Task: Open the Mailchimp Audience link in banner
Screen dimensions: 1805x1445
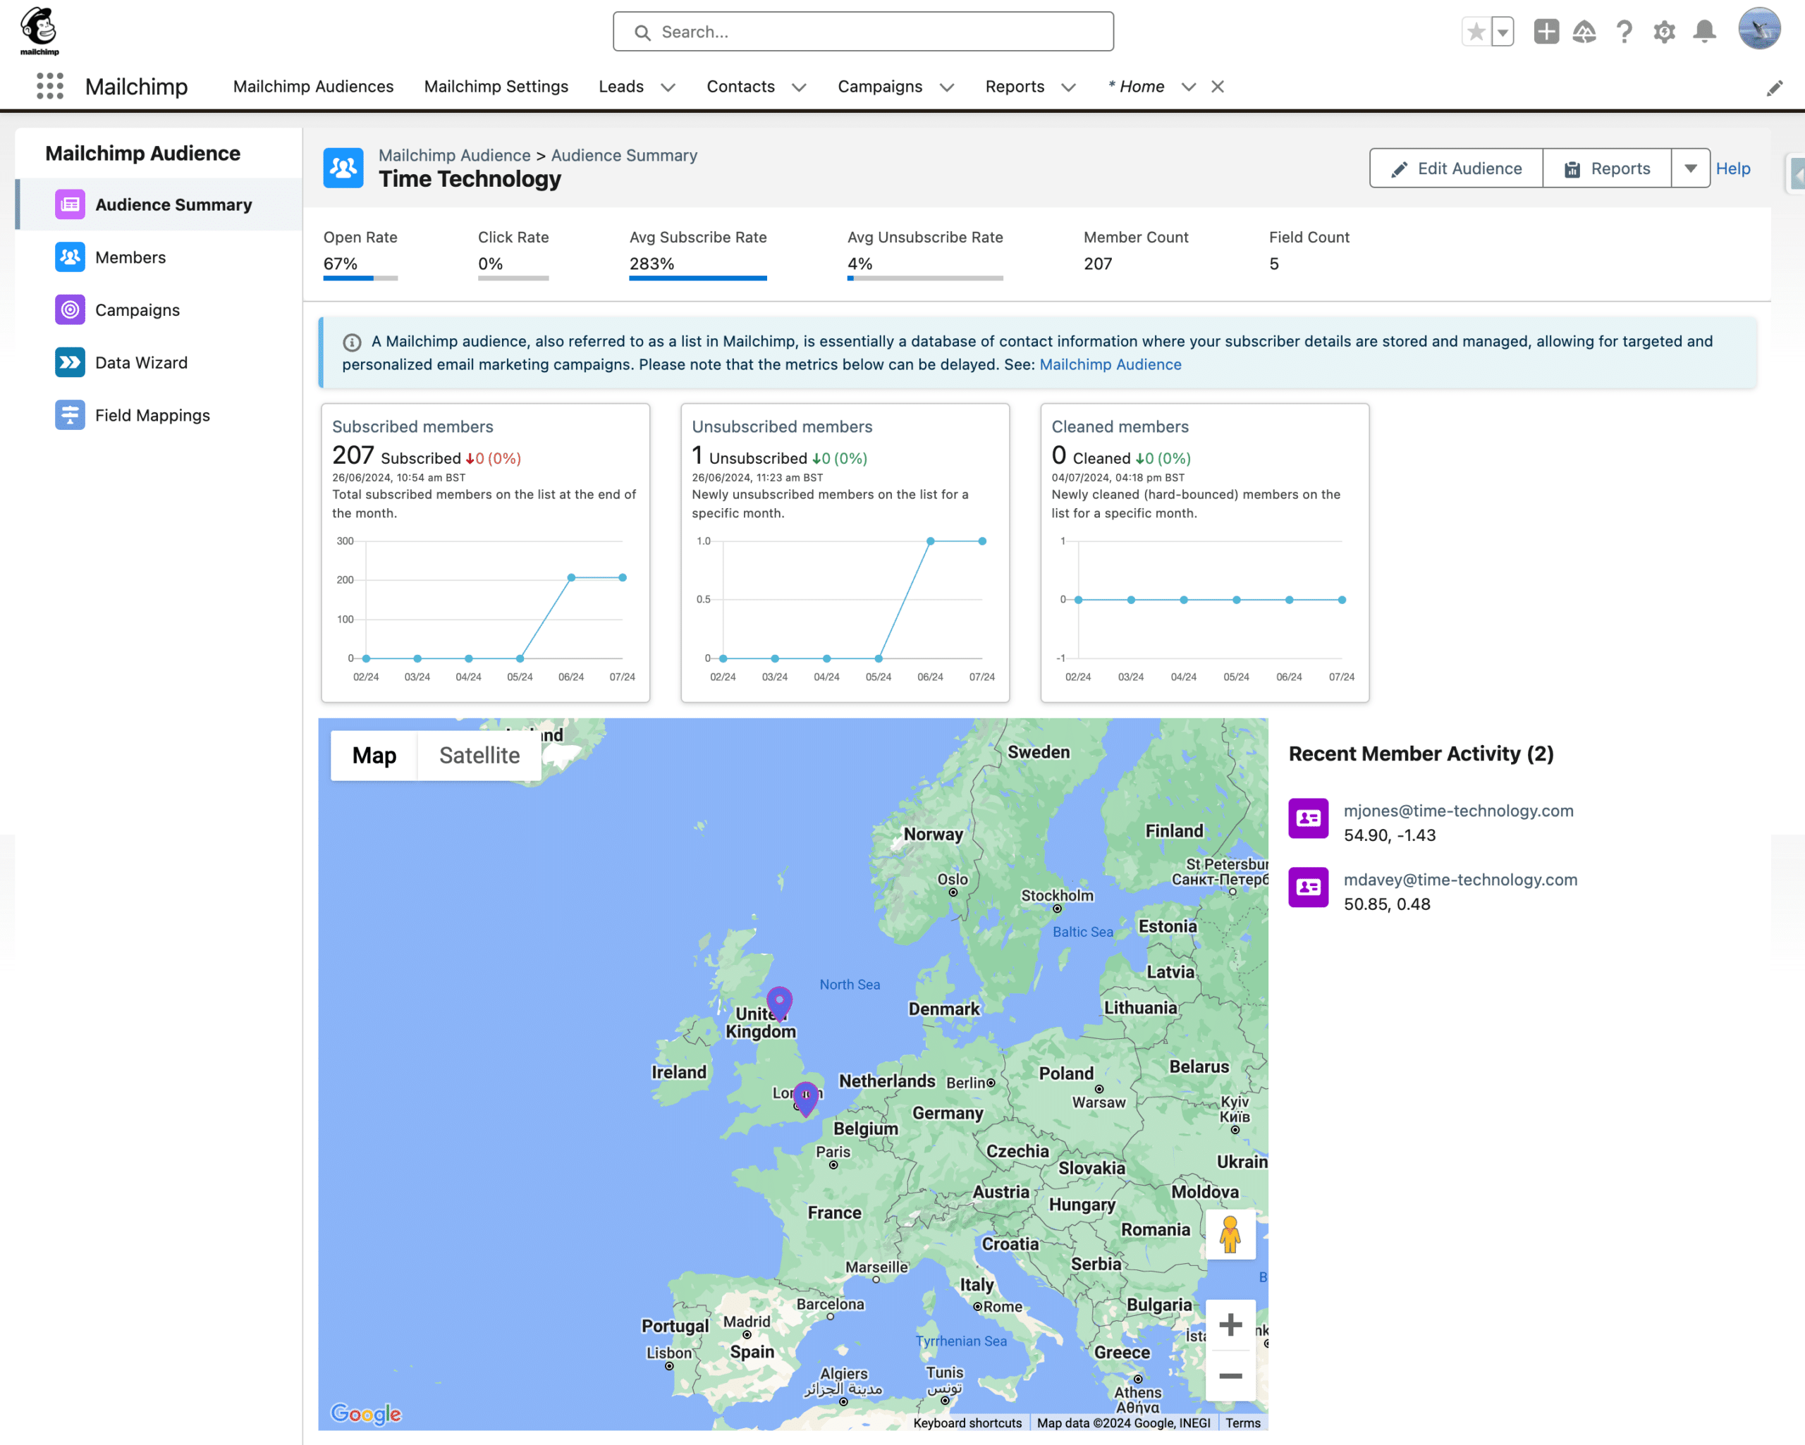Action: (x=1110, y=364)
